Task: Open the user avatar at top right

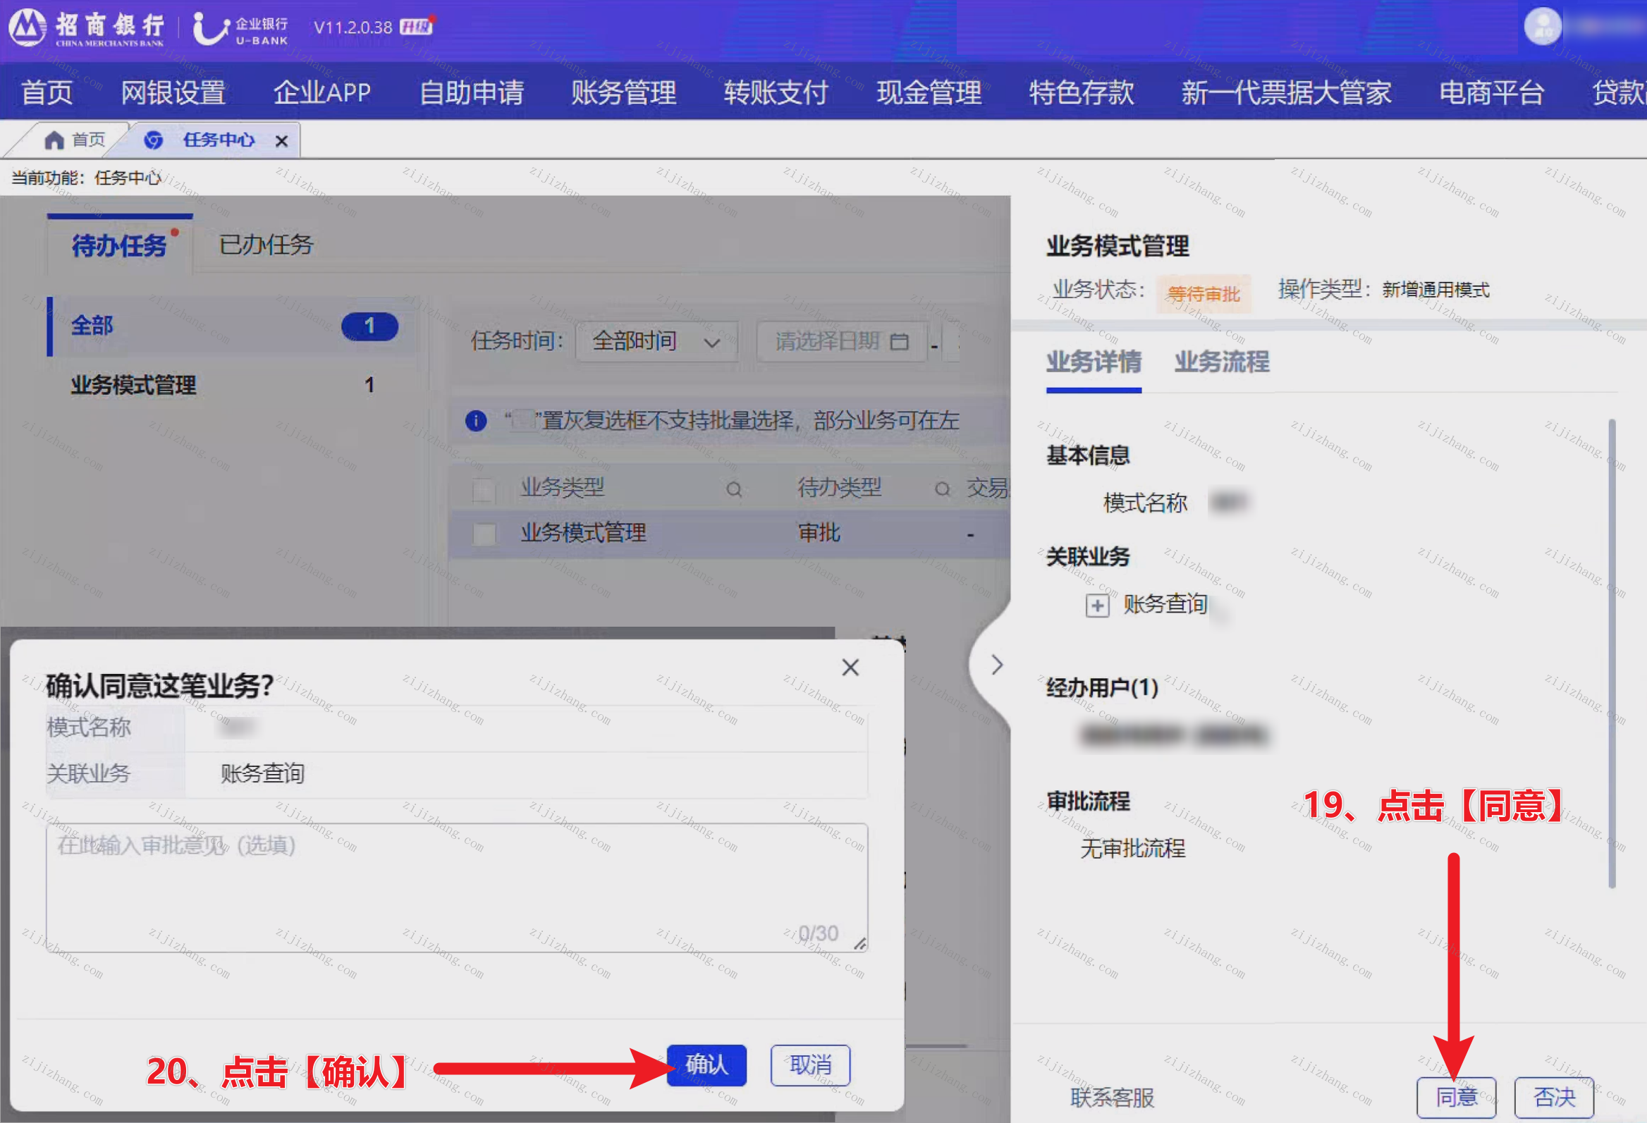Action: (1542, 27)
